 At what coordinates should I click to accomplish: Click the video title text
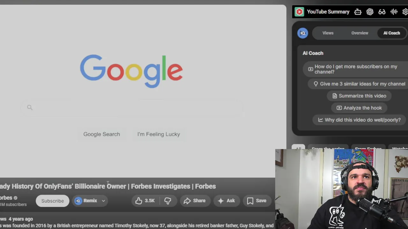[108, 186]
